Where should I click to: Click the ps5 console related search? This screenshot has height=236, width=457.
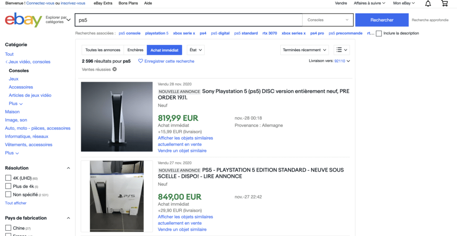click(x=129, y=33)
